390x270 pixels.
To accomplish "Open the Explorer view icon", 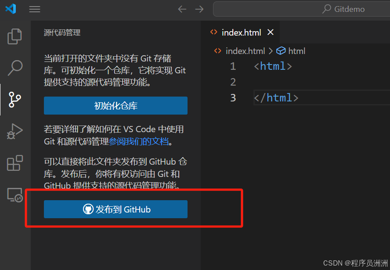I will [x=14, y=36].
